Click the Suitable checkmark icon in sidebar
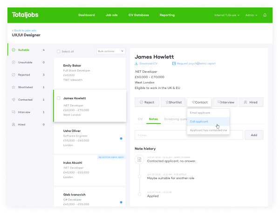 (14, 49)
